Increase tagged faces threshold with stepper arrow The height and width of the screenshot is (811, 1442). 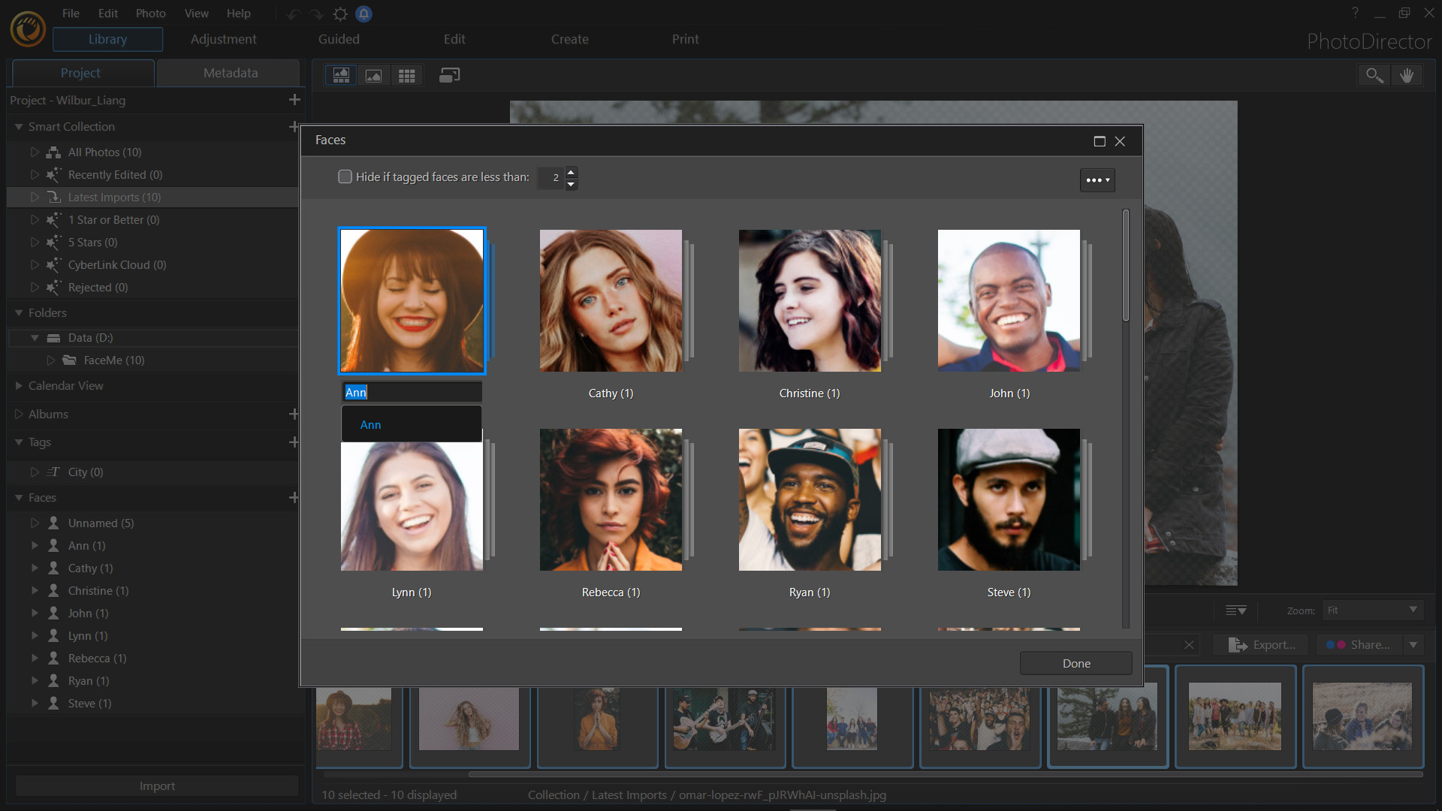pyautogui.click(x=572, y=173)
